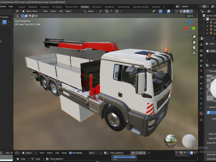Open the Modifier wrench properties tab

pyautogui.click(x=201, y=88)
